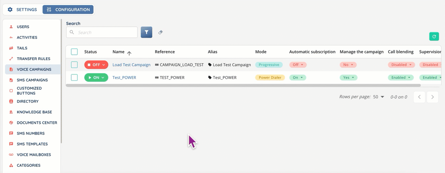
Task: Tick the select-all checkbox in table header
Action: 74,52
